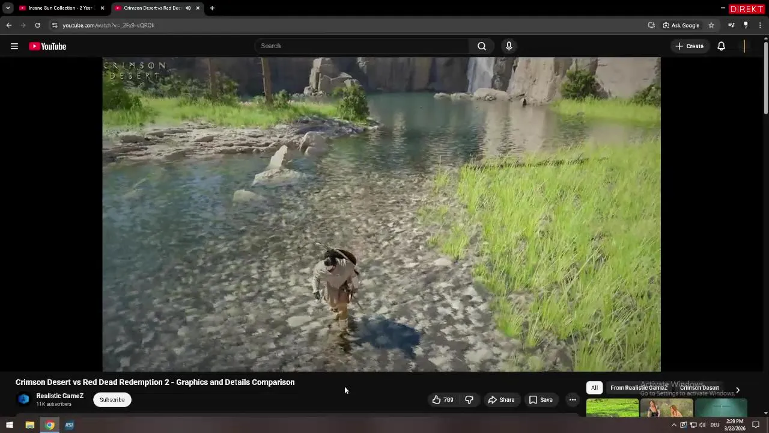Image resolution: width=769 pixels, height=433 pixels.
Task: Open the three-dot more actions menu
Action: [573, 399]
